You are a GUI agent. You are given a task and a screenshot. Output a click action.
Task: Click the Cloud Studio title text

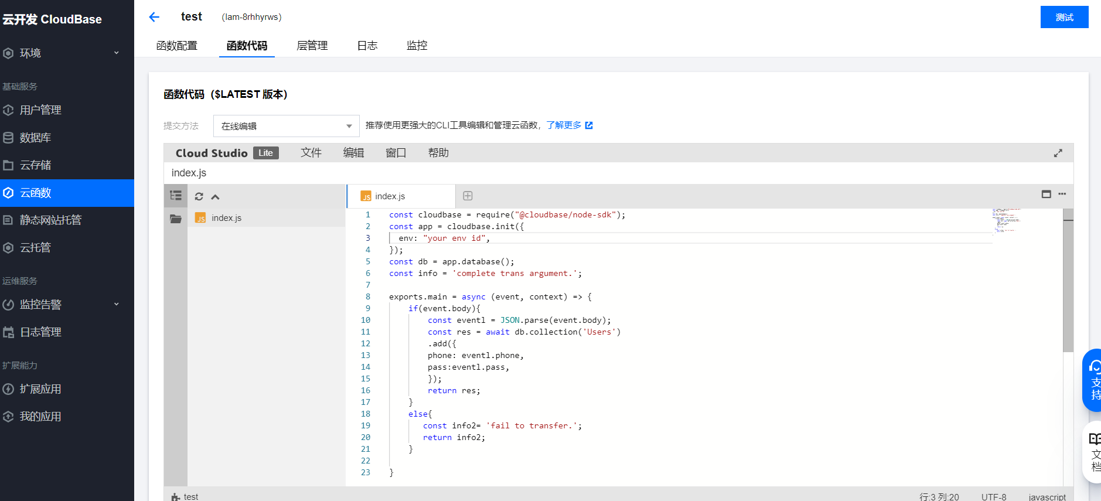tap(212, 153)
